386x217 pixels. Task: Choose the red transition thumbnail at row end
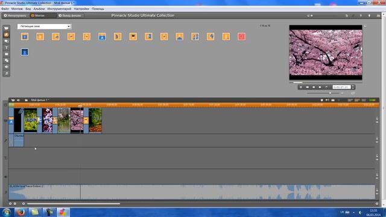241,37
